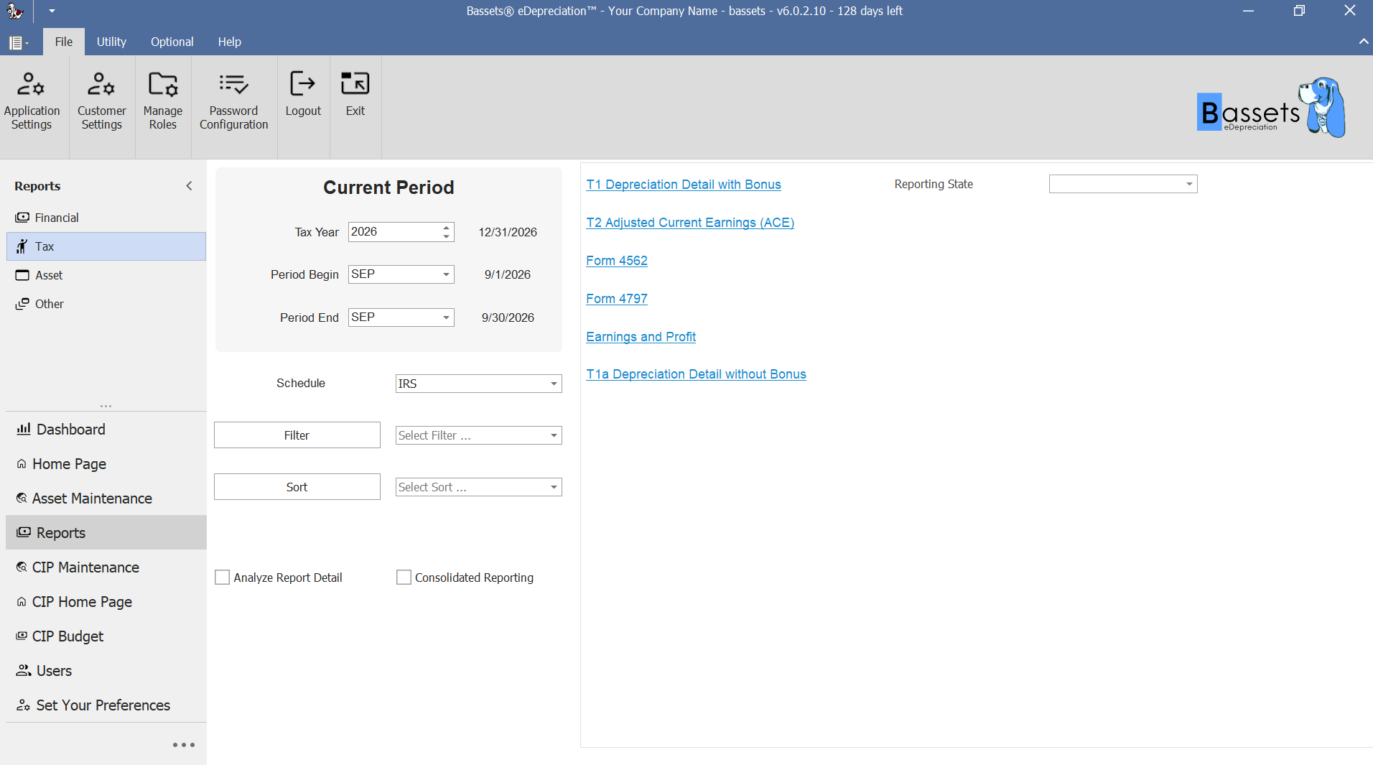Image resolution: width=1373 pixels, height=765 pixels.
Task: Switch to the File tab
Action: coord(64,42)
